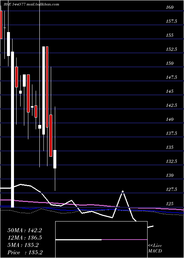The image size is (184, 258).
Task: Click the 145 price axis label
Action: coord(170,91)
